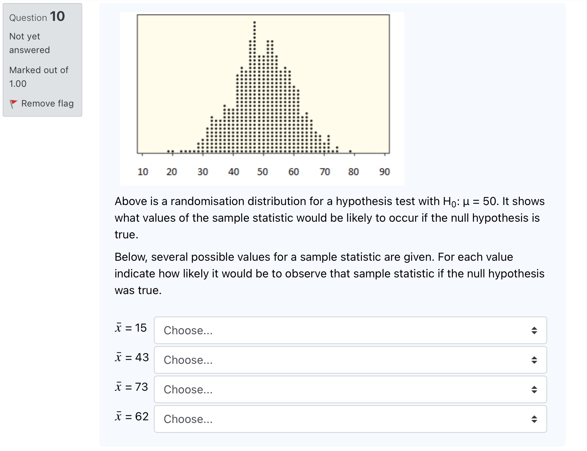Click Remove flag to unflag this question
587x451 pixels.
click(x=47, y=103)
